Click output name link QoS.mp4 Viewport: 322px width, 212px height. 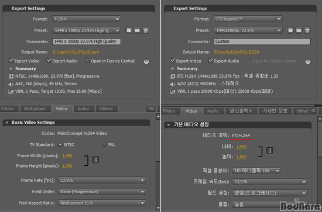tap(76, 52)
